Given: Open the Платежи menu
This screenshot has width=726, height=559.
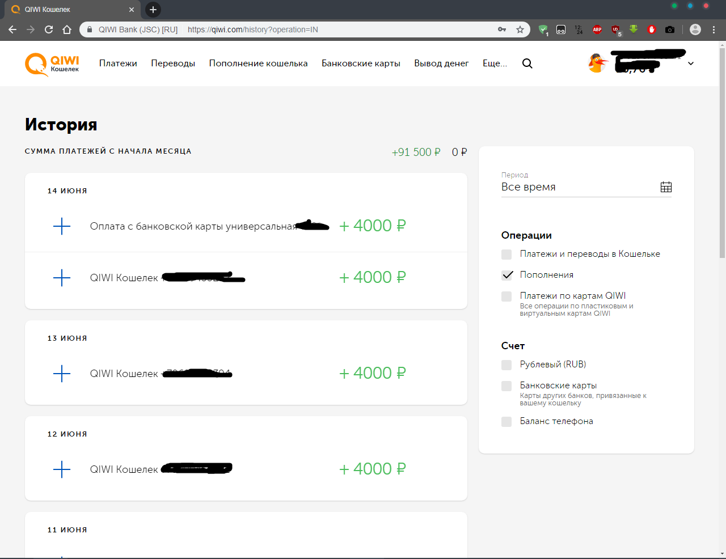Looking at the screenshot, I should (118, 63).
